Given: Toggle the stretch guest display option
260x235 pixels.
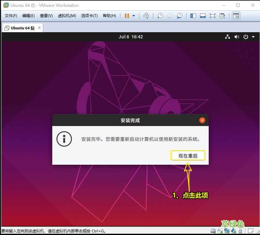Looking at the screenshot, I should coord(222,16).
